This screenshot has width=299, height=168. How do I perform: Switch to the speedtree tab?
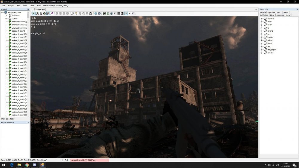271,12
